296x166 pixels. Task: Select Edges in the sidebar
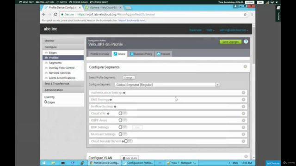click(63, 53)
